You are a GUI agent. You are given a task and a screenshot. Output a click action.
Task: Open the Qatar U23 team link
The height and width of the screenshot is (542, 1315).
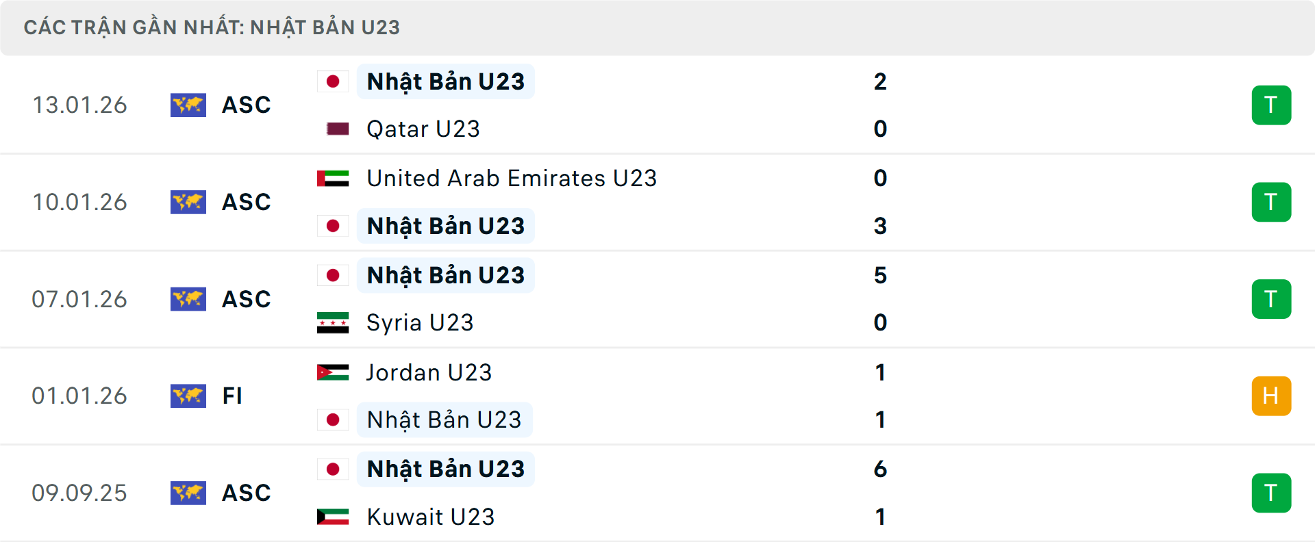click(x=423, y=129)
